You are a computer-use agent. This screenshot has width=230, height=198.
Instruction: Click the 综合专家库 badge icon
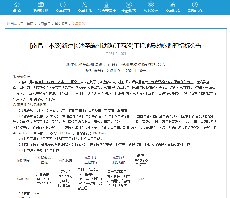coord(107,5)
